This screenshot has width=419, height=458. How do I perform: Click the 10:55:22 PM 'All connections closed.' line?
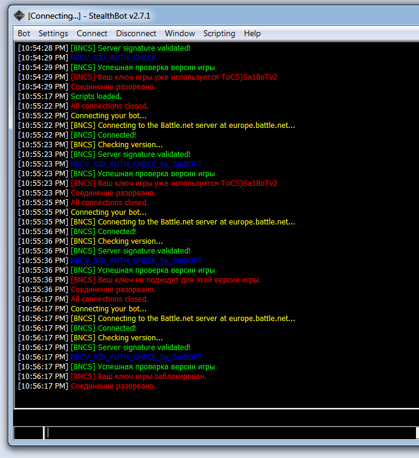coord(83,106)
